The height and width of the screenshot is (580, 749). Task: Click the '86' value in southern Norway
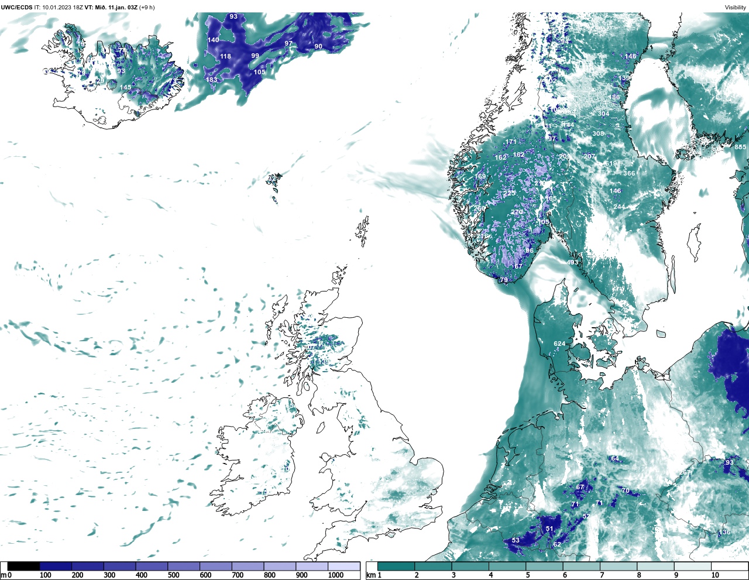(x=530, y=250)
